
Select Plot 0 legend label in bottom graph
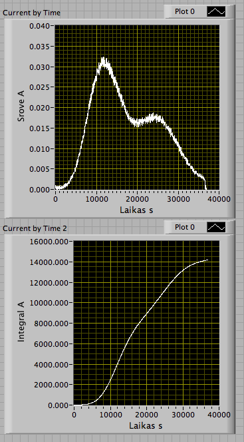tap(185, 227)
